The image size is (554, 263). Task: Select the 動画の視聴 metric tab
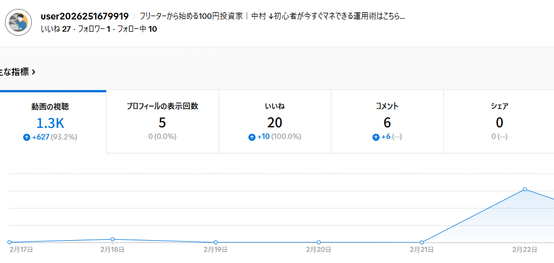[x=50, y=122]
